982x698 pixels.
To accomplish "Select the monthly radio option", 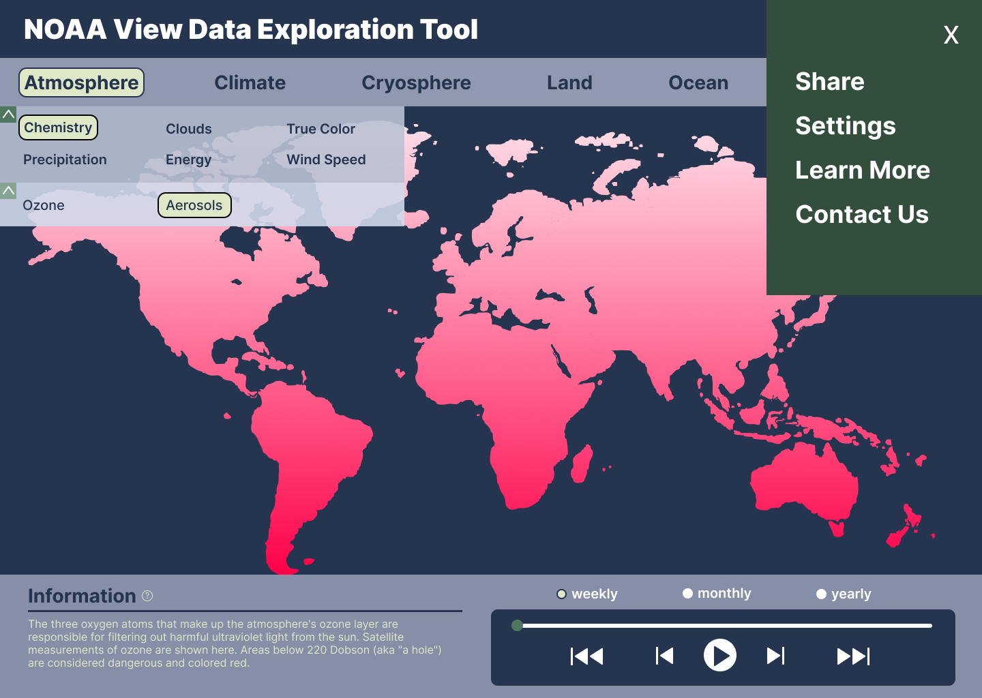I will pyautogui.click(x=687, y=594).
